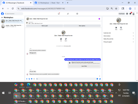Click the 'Message sent' bubble
The height and width of the screenshot is (104, 138).
[33, 53]
